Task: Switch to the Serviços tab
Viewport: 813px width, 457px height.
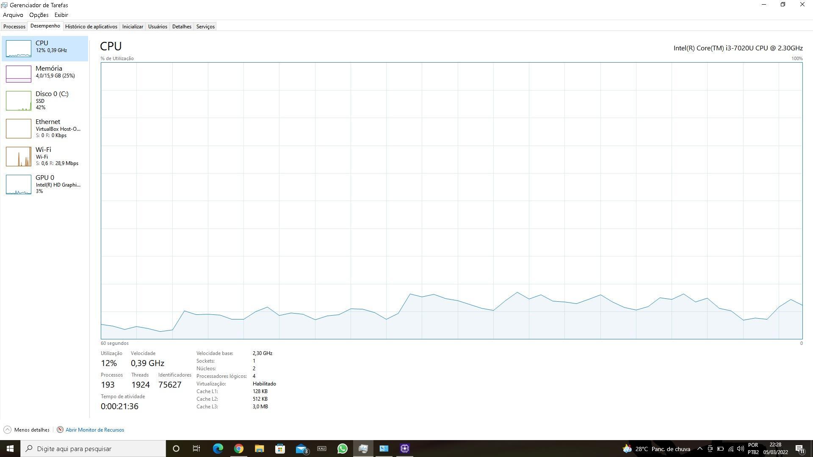Action: 205,26
